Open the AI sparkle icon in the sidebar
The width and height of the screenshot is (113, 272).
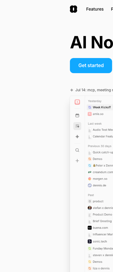pos(77,137)
